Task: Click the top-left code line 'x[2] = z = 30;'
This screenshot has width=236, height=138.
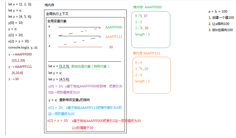Action: coord(19,41)
